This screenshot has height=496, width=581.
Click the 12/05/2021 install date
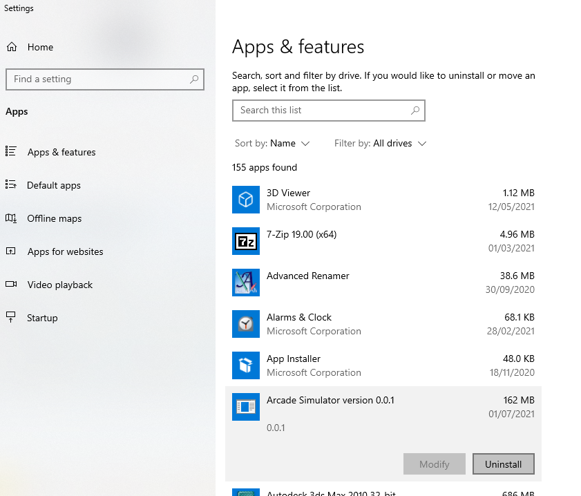tap(511, 207)
